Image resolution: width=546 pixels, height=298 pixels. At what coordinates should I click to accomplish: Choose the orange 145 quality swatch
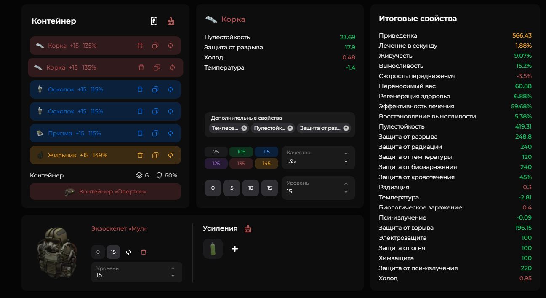[266, 164]
